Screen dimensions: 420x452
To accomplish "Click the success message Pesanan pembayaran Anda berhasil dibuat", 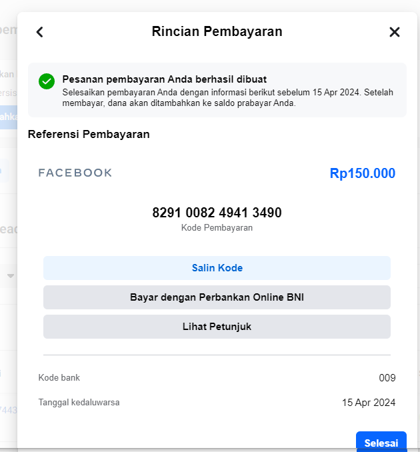I will click(x=165, y=79).
